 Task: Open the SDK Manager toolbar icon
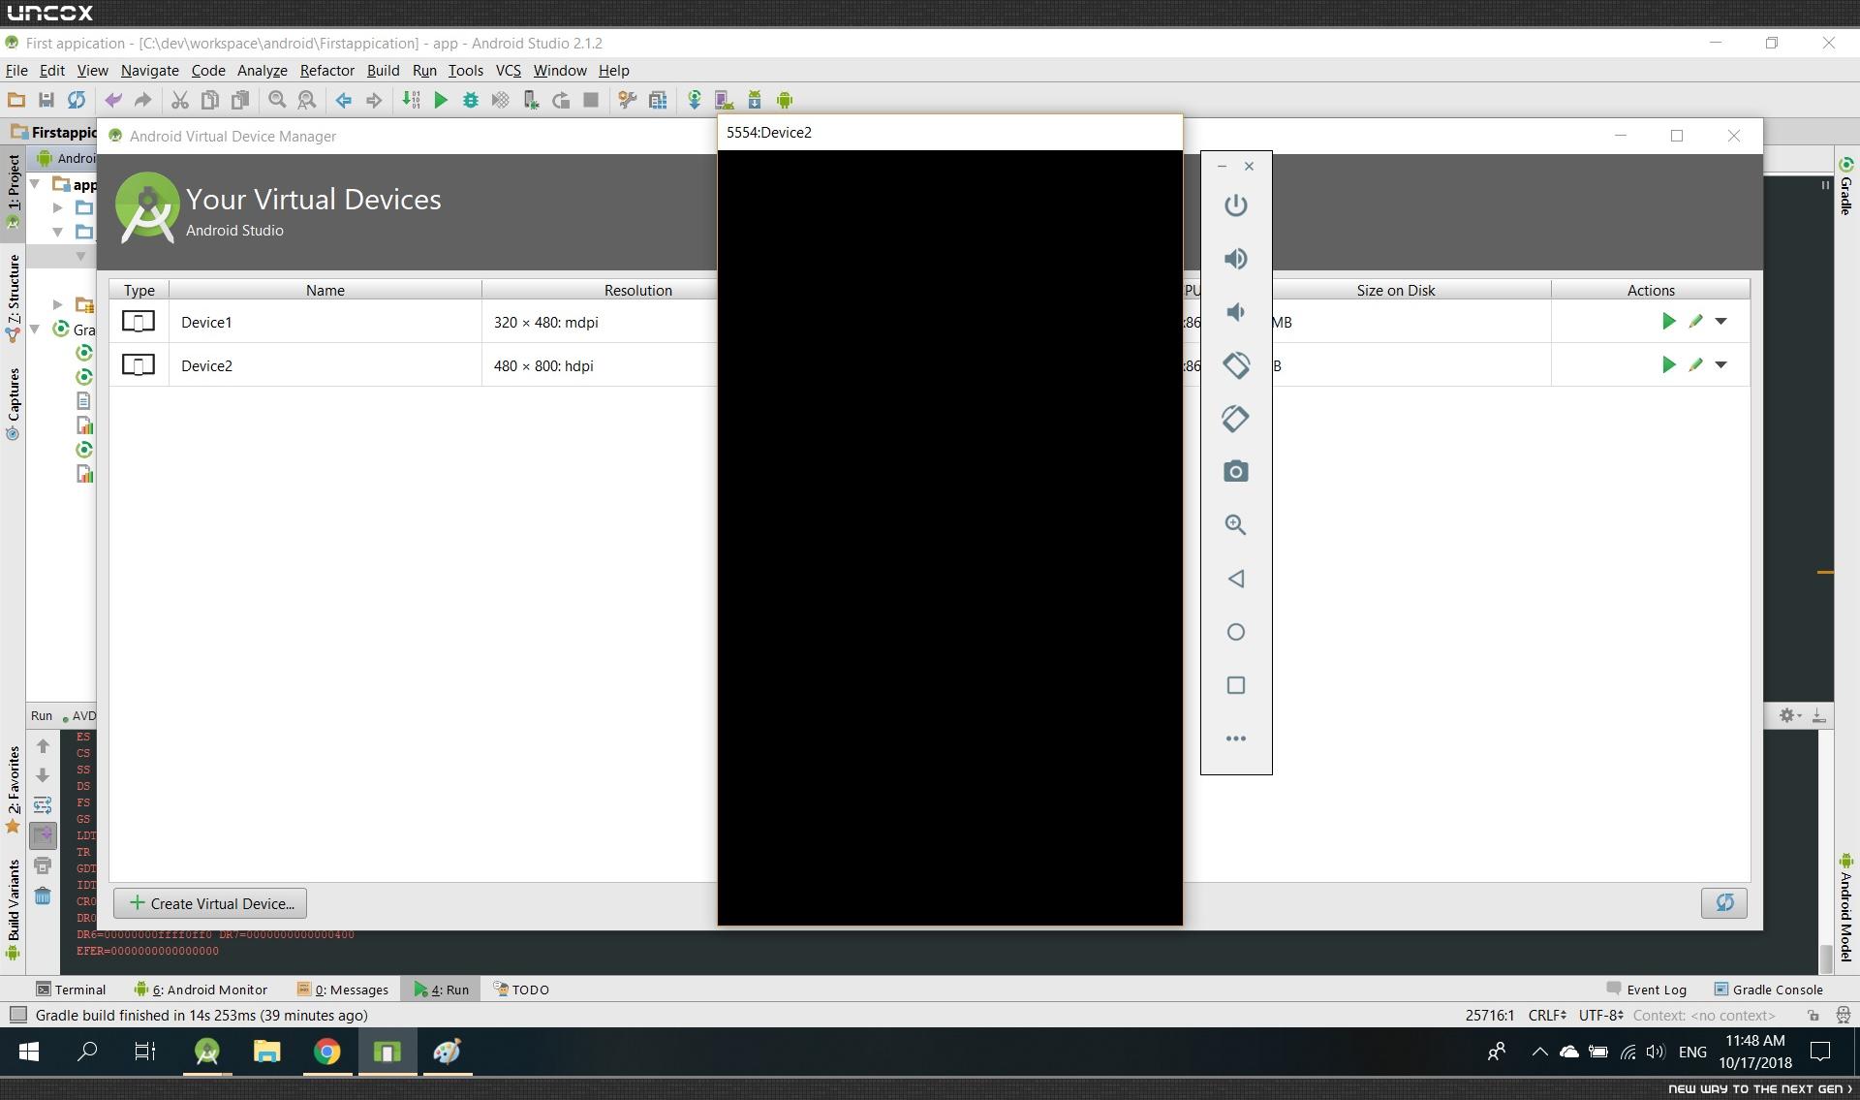point(755,100)
